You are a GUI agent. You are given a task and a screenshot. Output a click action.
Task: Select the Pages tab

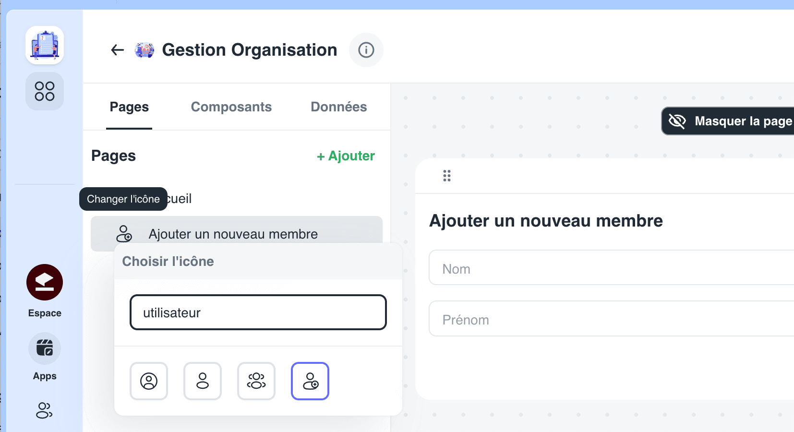click(x=129, y=107)
